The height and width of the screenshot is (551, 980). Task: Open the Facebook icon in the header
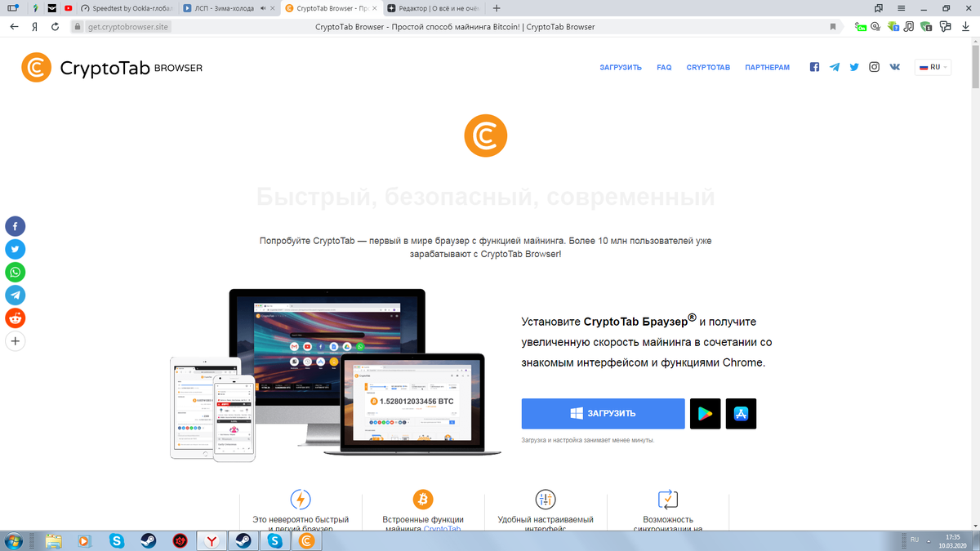(x=814, y=67)
